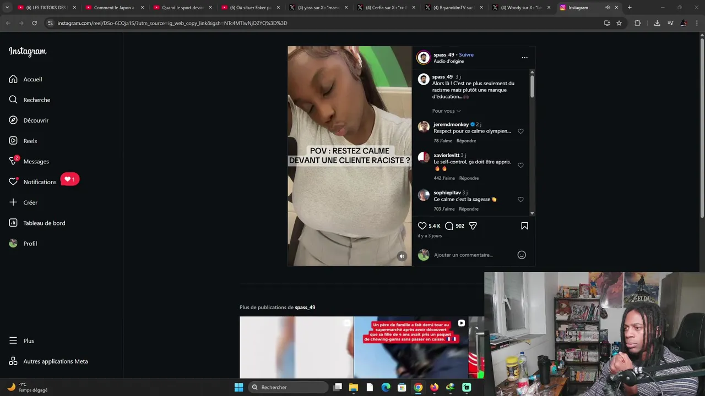The height and width of the screenshot is (396, 705).
Task: Unmute the reel video sound
Action: point(402,256)
